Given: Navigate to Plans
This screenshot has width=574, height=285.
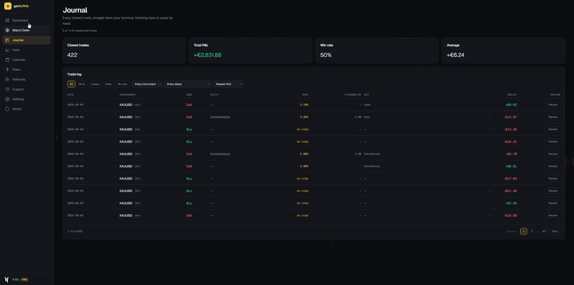Looking at the screenshot, I should 27,70.
